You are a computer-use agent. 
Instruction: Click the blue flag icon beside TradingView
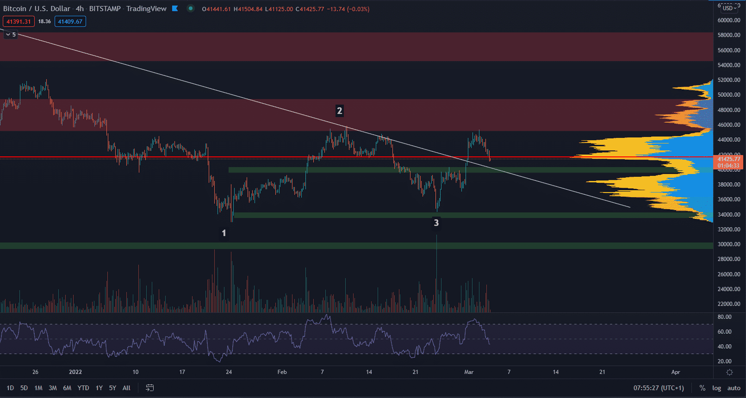pos(175,8)
